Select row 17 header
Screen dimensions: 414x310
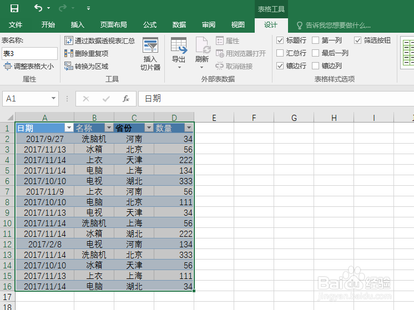(7, 297)
